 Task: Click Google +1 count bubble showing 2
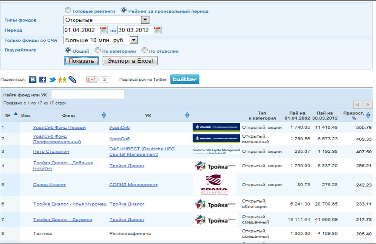coord(104,79)
